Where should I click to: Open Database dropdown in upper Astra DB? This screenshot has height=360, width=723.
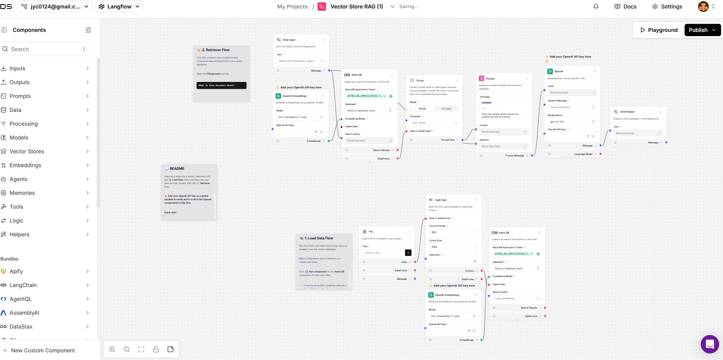369,111
